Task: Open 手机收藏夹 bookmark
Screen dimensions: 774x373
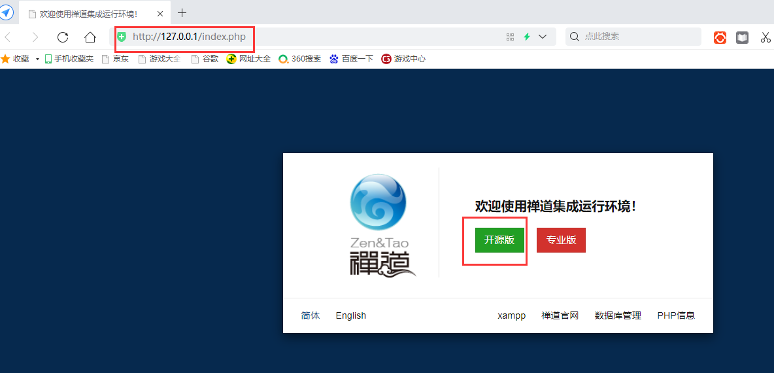Action: [69, 59]
